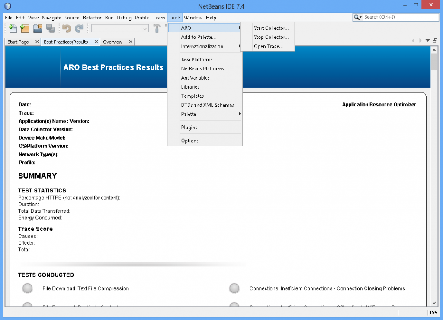
Task: Click the 'Application Resource Optimizer' text
Action: click(x=379, y=105)
